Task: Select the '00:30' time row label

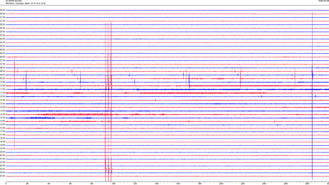Action: pos(2,14)
